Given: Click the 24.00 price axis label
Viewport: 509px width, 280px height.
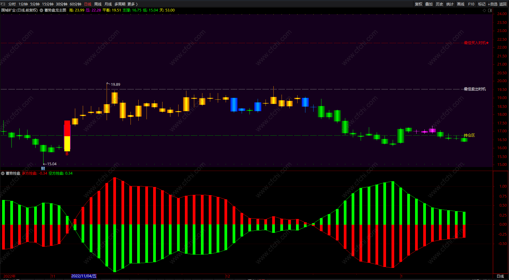Looking at the screenshot, I should 502,14.
